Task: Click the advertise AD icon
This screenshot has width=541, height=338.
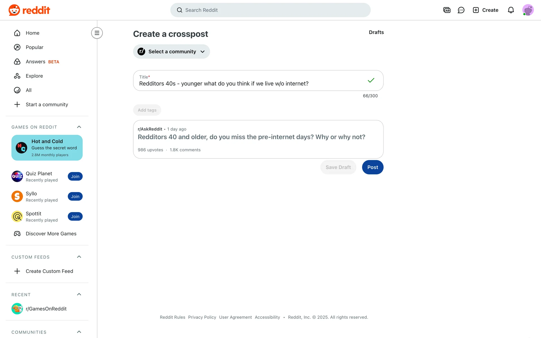Action: (447, 10)
